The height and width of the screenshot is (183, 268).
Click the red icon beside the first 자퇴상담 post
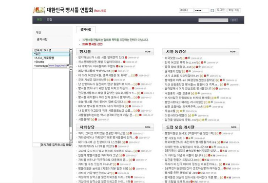click(131, 133)
